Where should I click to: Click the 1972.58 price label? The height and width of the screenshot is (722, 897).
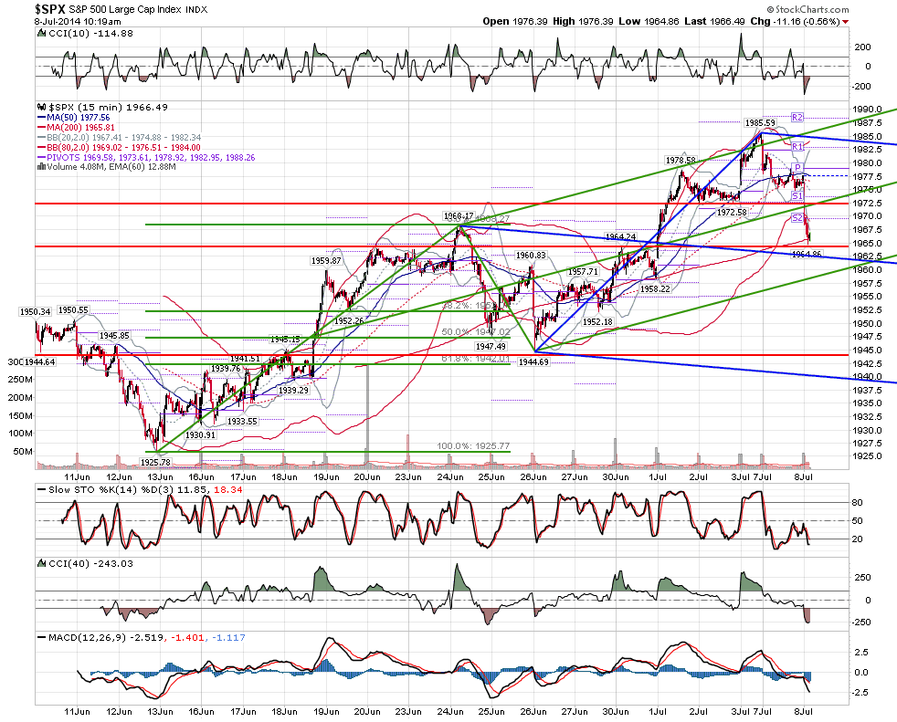732,212
